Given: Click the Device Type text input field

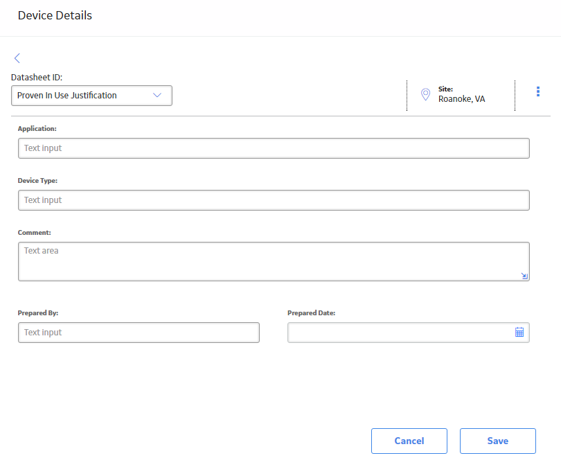Looking at the screenshot, I should click(274, 200).
